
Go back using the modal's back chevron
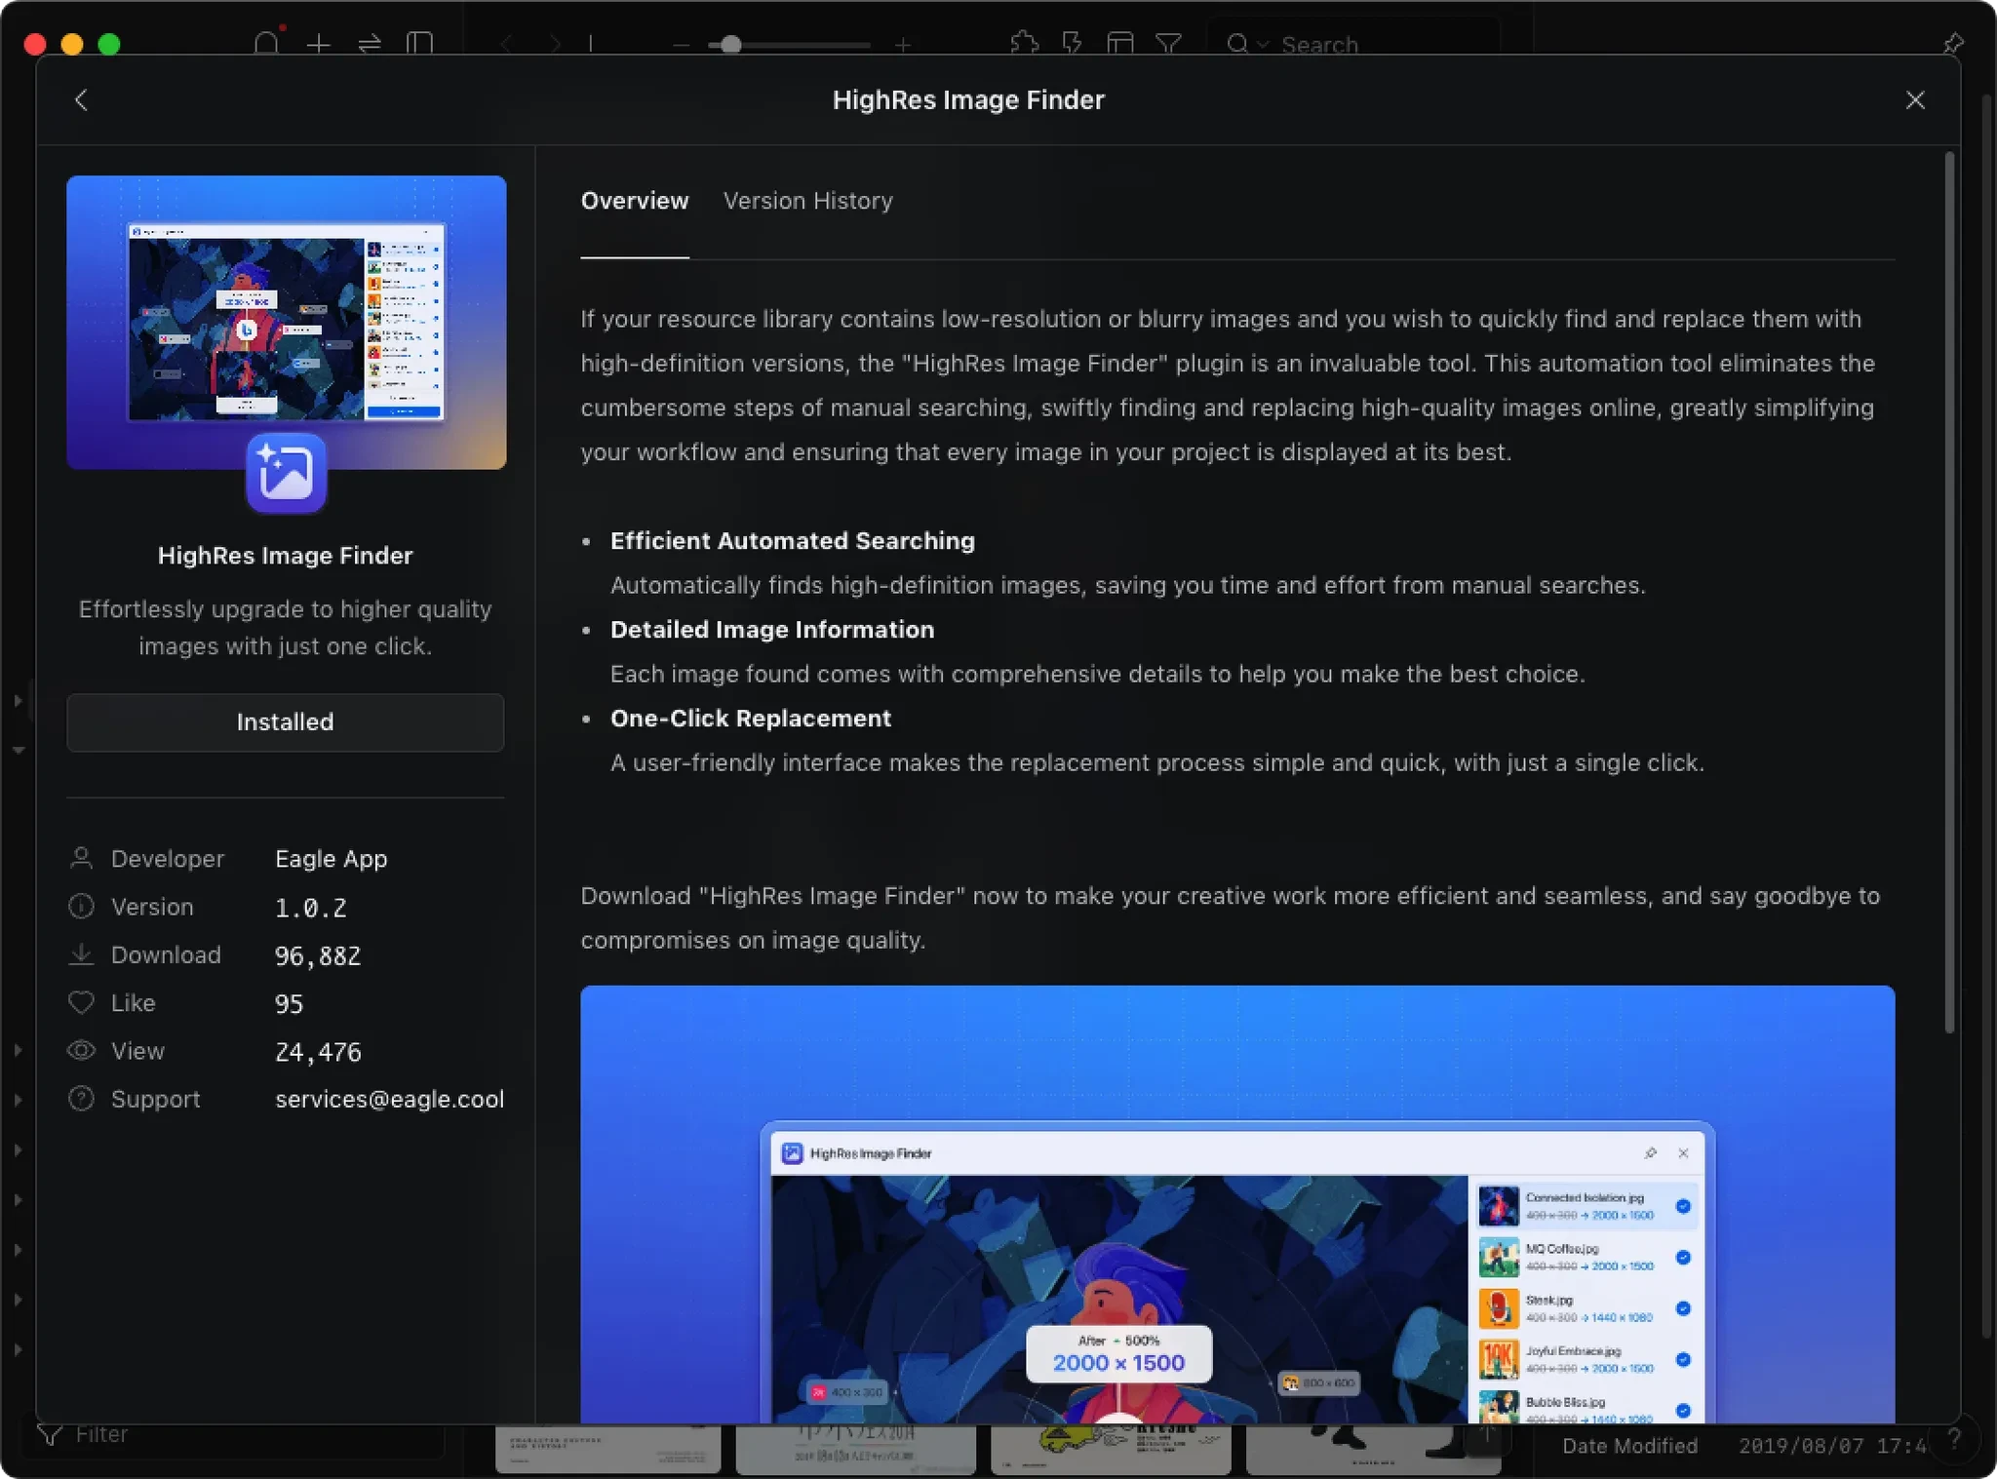(x=81, y=99)
